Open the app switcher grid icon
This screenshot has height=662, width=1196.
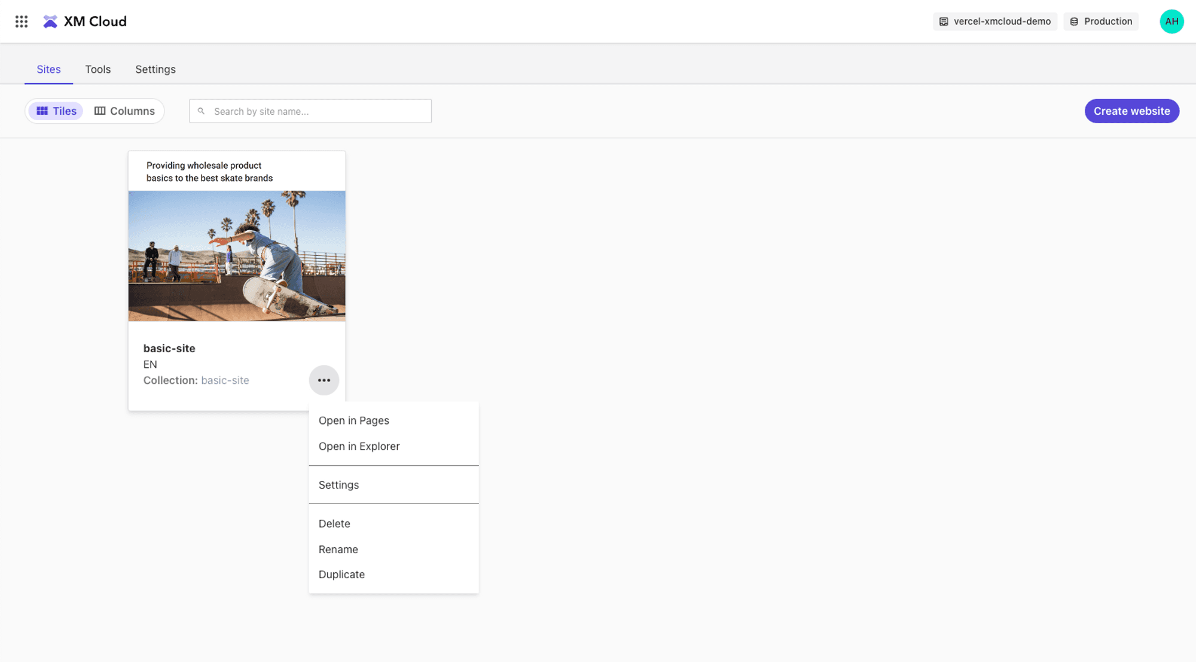[x=22, y=22]
